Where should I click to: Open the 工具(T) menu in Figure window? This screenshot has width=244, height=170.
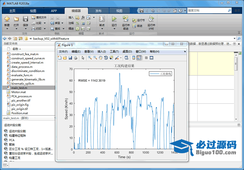coord(114,52)
